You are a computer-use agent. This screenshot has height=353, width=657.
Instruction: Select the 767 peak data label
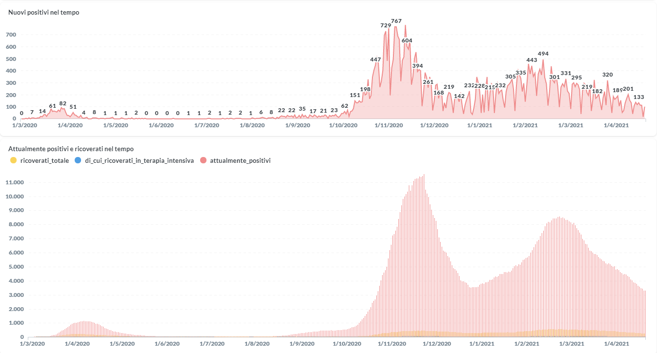click(x=396, y=21)
